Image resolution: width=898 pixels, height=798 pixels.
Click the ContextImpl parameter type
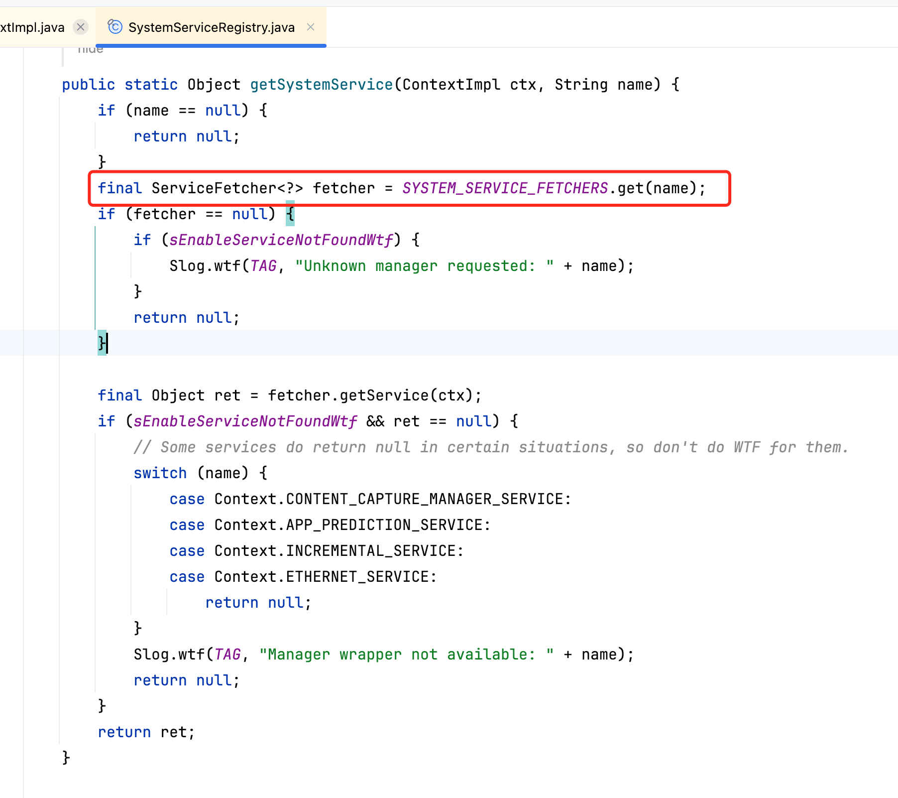pyautogui.click(x=451, y=85)
